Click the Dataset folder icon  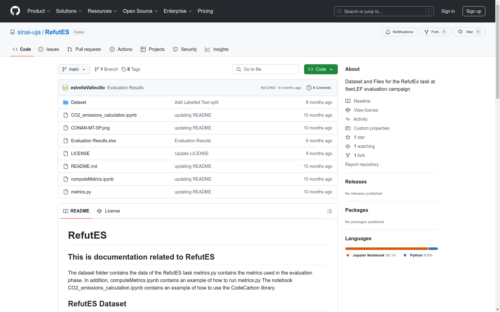tap(66, 102)
